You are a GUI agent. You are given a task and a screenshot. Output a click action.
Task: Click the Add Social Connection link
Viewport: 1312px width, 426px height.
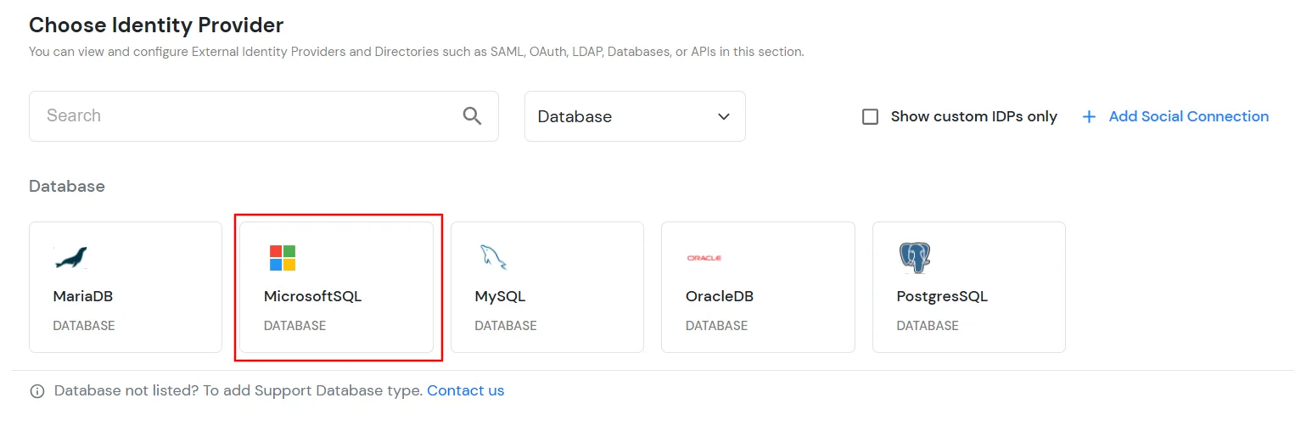coord(1188,116)
